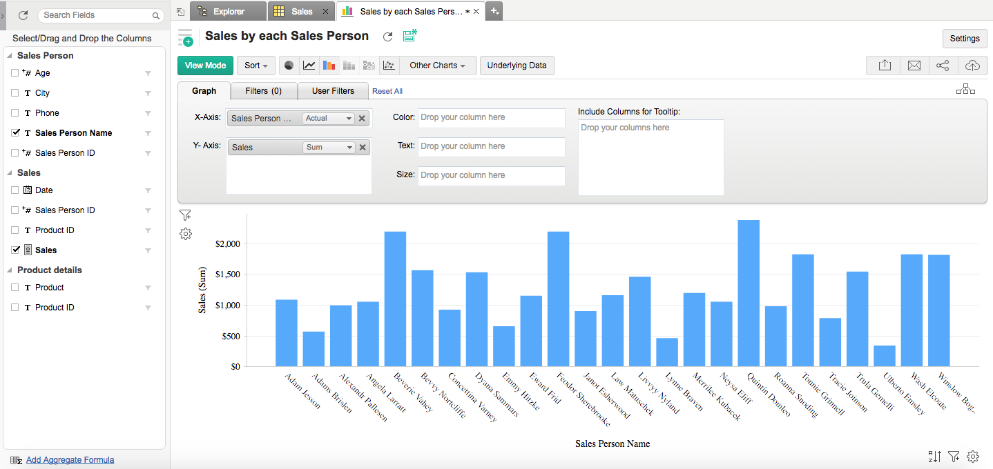993x469 pixels.
Task: Open the Other Charts dropdown
Action: tap(438, 66)
